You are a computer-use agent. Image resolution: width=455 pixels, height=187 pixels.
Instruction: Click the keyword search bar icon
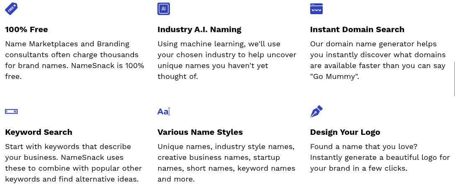click(x=11, y=111)
